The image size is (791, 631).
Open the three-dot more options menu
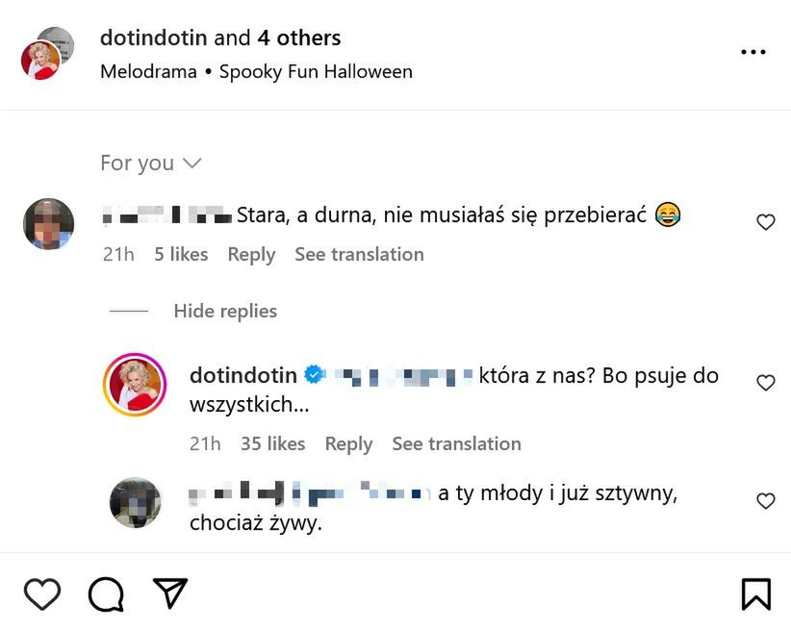(753, 52)
